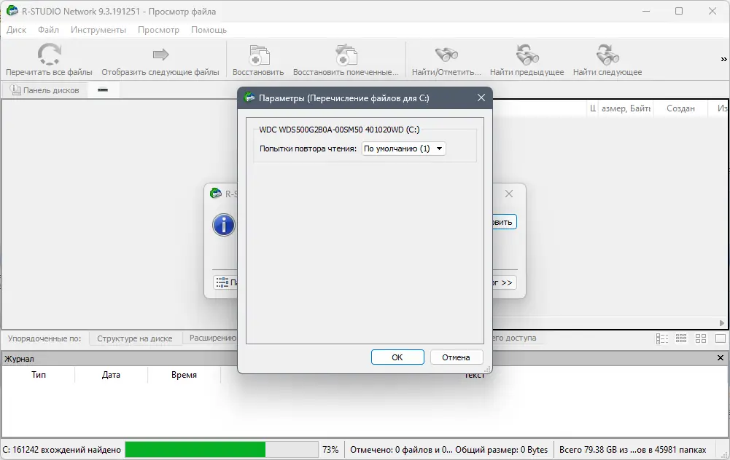Click the Дата log column header
Image resolution: width=730 pixels, height=460 pixels.
112,375
